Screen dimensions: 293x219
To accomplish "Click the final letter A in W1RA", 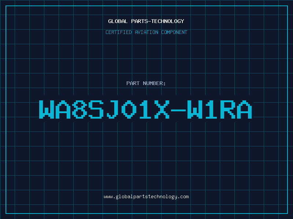I will pos(245,109).
